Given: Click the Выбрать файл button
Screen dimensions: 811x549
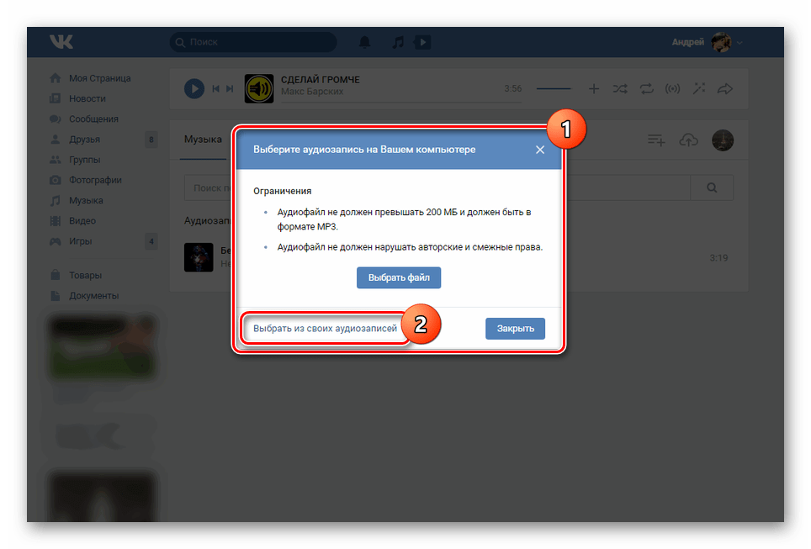Looking at the screenshot, I should coord(398,277).
